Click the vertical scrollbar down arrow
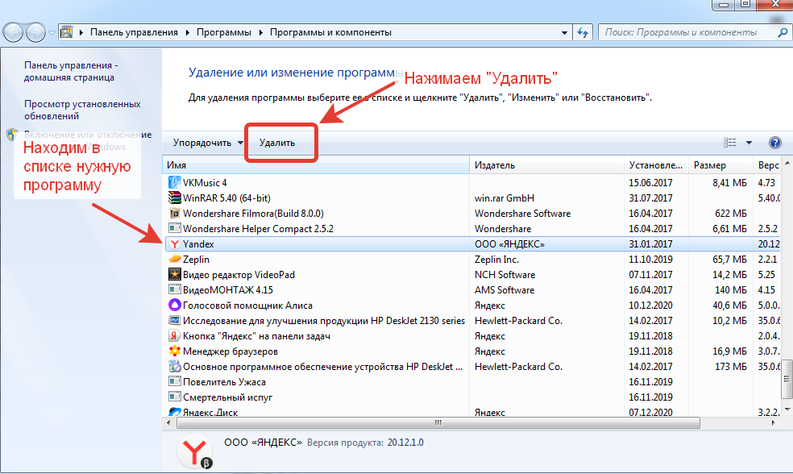This screenshot has width=793, height=474. tap(787, 409)
